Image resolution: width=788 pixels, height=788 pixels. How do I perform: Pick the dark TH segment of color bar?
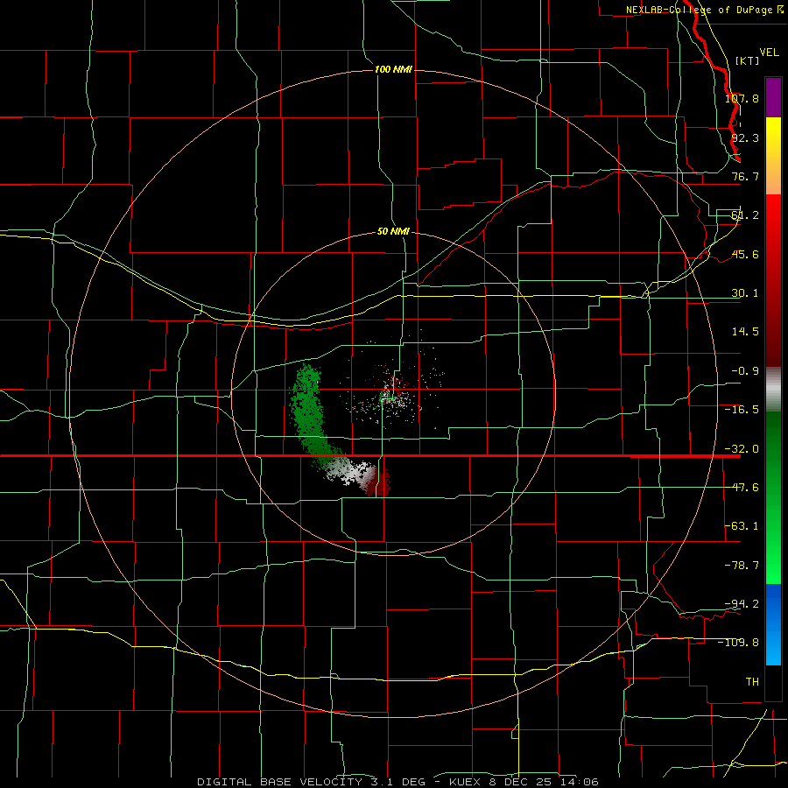[x=773, y=682]
